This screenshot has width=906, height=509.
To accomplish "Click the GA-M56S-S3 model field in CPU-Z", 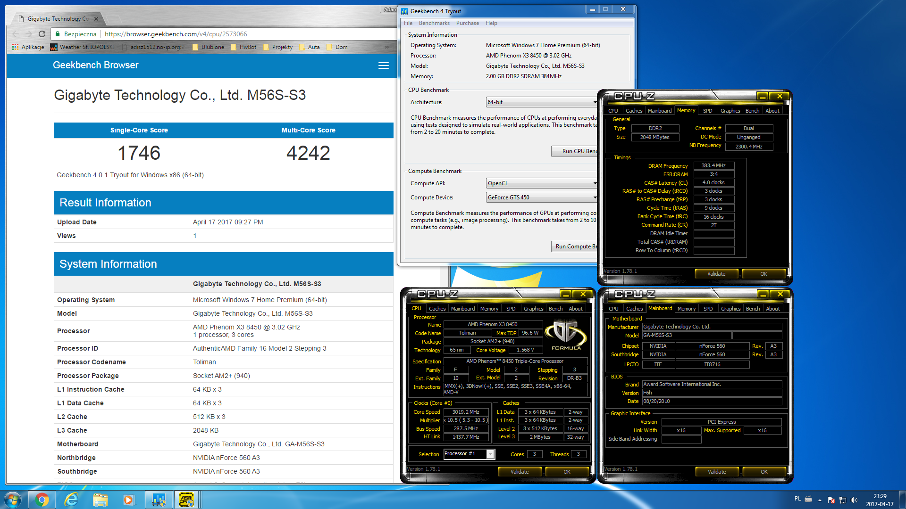I will (x=687, y=336).
